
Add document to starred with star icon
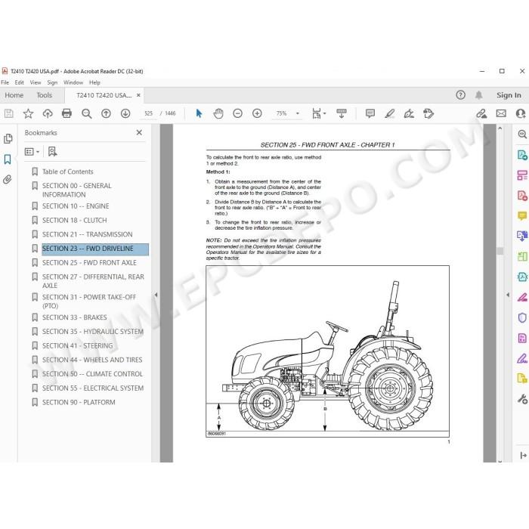[28, 113]
